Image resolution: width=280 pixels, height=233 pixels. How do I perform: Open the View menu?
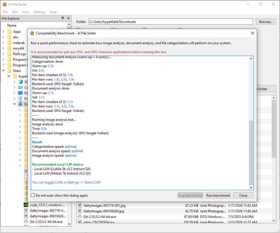[26, 12]
